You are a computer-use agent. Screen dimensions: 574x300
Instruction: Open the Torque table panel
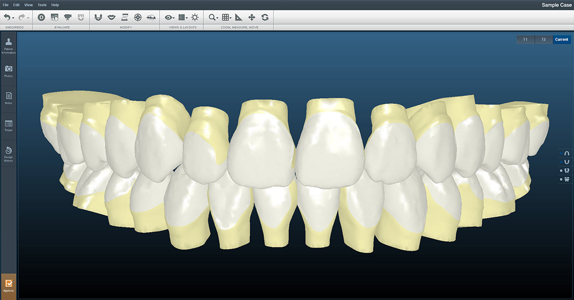click(x=8, y=125)
